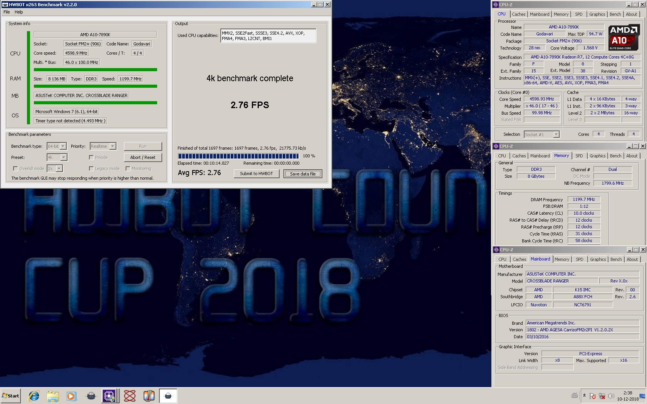Open Memory tab in bottom CPU-Z Mainboard window
This screenshot has width=647, height=404.
[x=562, y=259]
